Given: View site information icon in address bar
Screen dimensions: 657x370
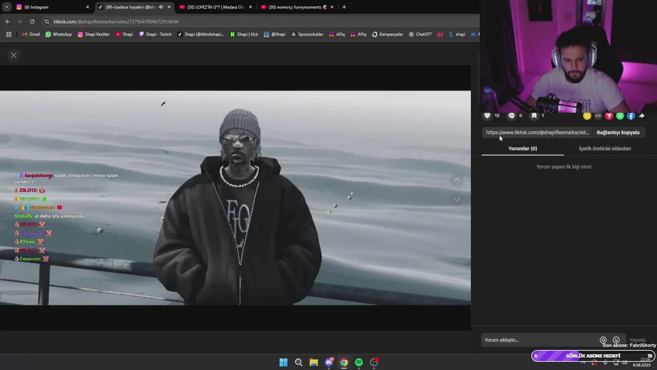Looking at the screenshot, I should [x=47, y=22].
